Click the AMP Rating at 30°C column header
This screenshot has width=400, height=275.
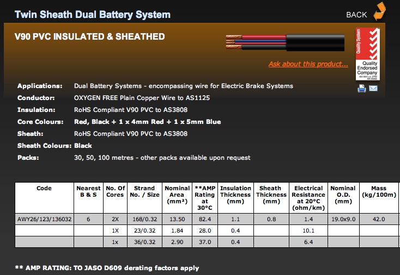click(204, 198)
